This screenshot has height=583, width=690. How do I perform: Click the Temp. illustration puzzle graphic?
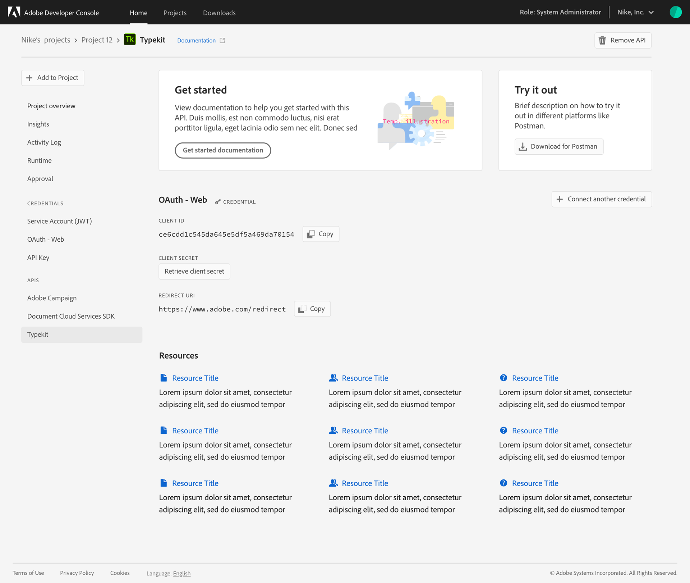click(x=416, y=120)
